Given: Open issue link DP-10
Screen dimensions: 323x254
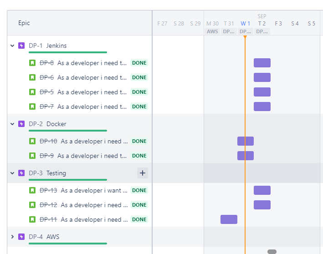Looking at the screenshot, I should [48, 142].
